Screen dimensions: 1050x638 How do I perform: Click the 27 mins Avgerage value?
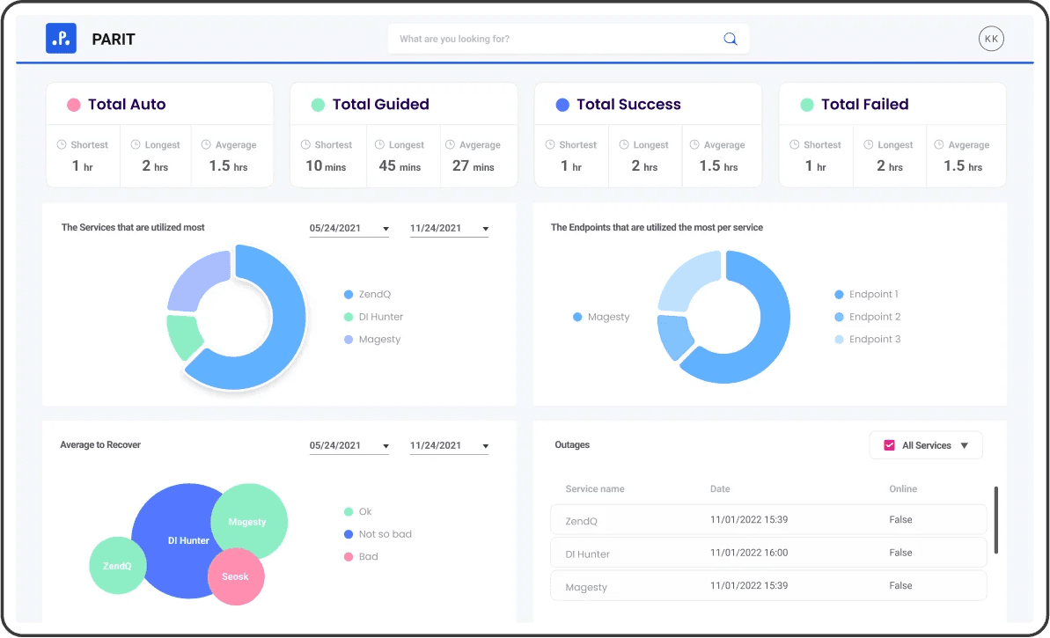[x=473, y=166]
